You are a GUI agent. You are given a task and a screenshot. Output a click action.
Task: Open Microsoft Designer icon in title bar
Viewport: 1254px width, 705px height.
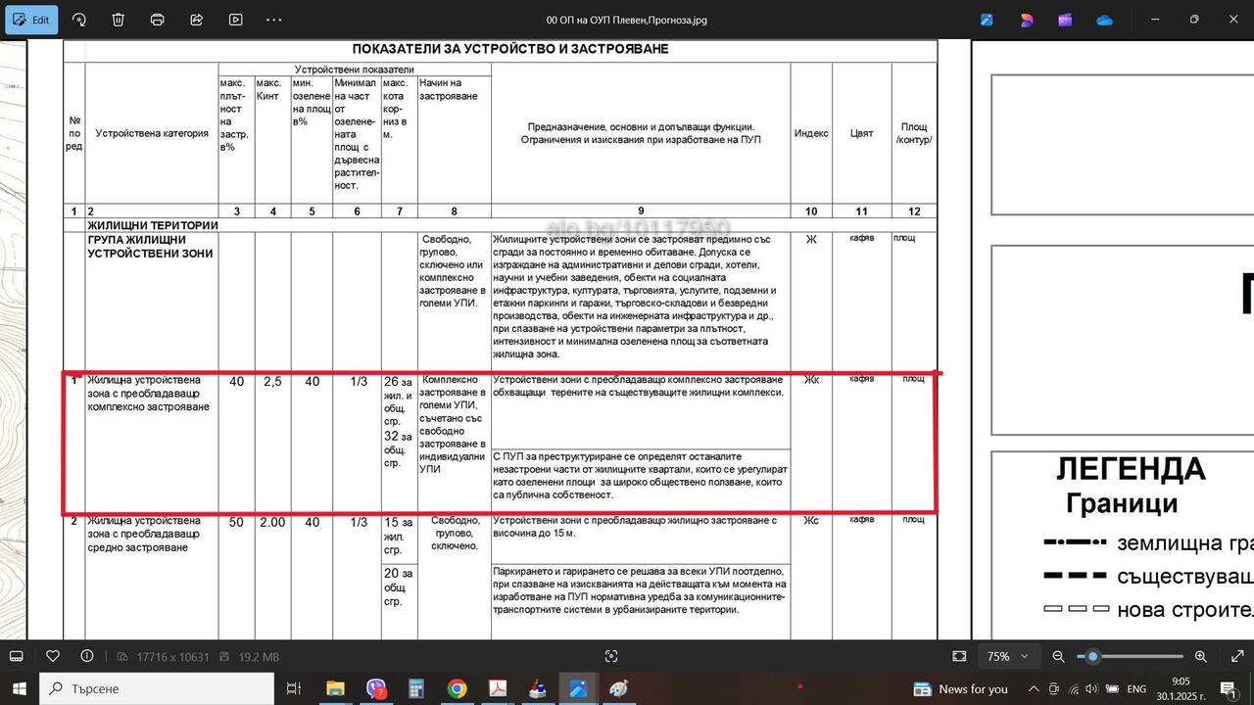pyautogui.click(x=1026, y=20)
